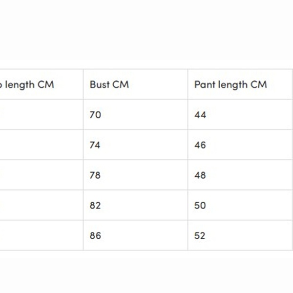The image size is (293, 293).
Task: Select the bust value 82 cell
Action: click(x=95, y=206)
